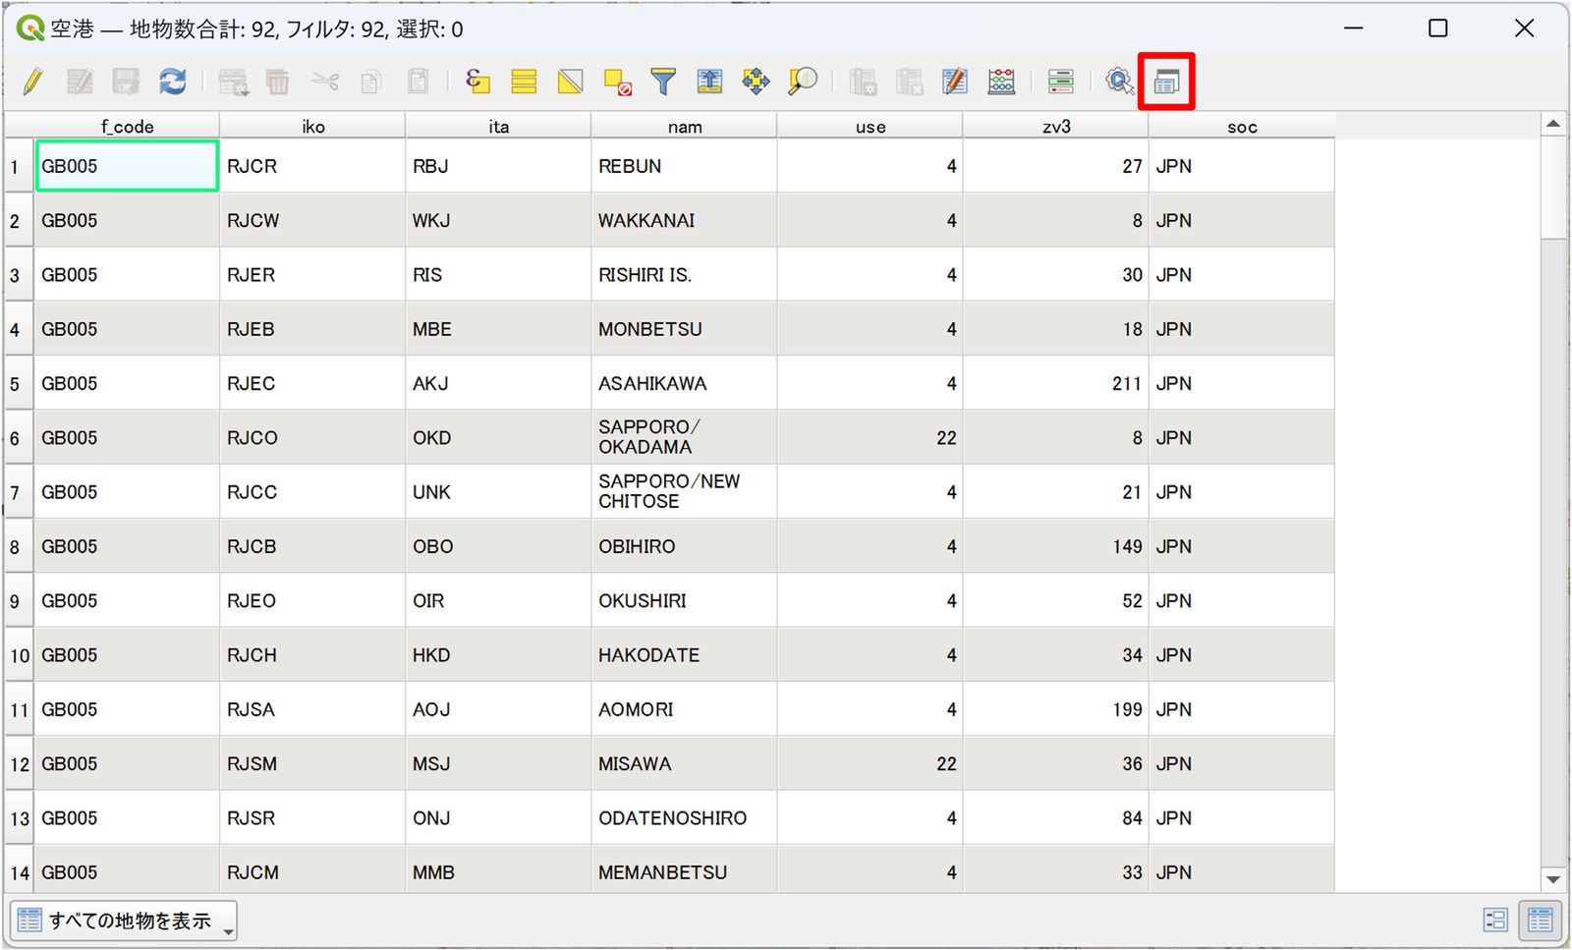Open the filter by form funnel icon
This screenshot has width=1572, height=950.
click(663, 82)
